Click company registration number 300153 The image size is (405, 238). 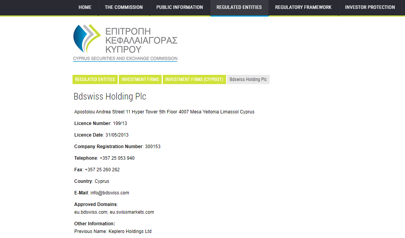click(x=153, y=147)
